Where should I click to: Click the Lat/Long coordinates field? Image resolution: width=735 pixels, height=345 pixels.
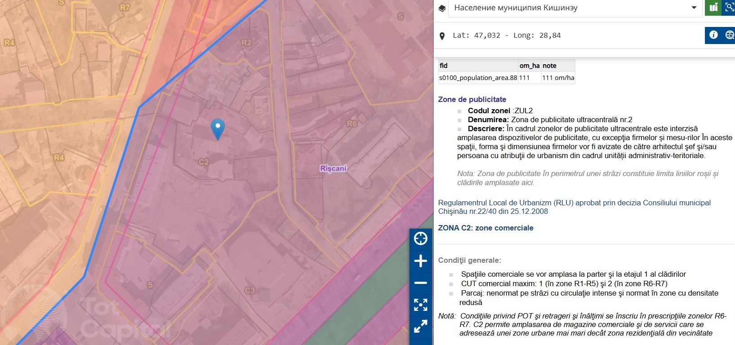[x=507, y=35]
